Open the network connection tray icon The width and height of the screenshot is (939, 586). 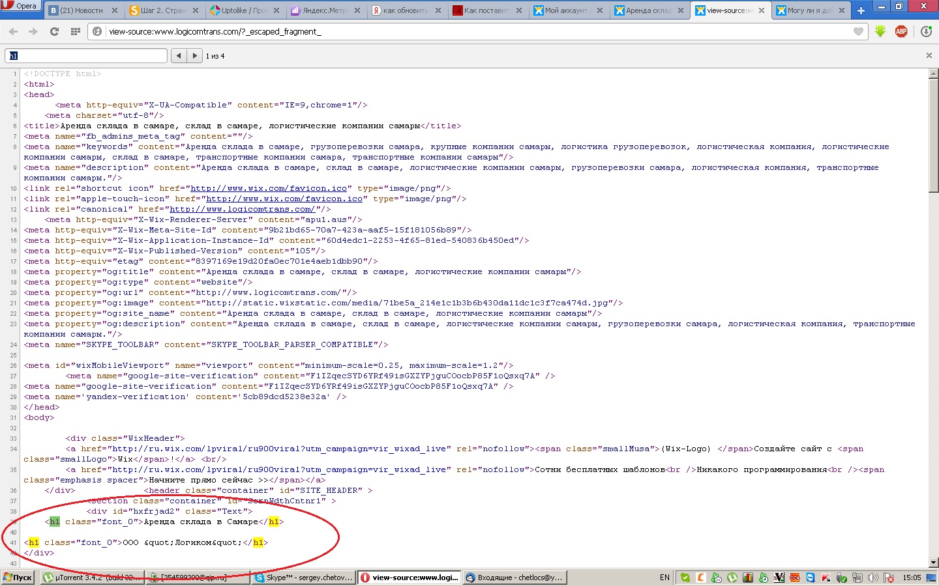(857, 577)
